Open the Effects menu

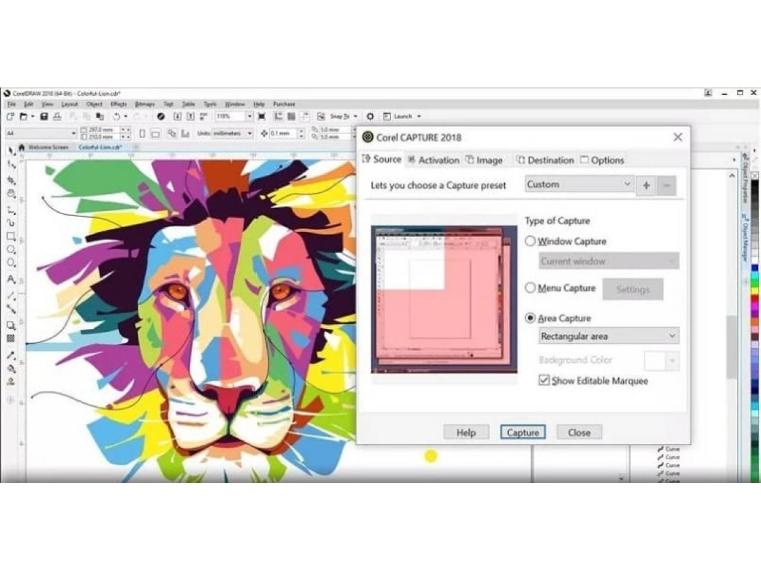118,104
